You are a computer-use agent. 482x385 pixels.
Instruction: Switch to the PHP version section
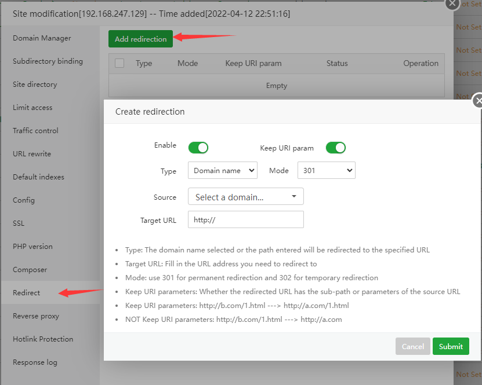pos(33,246)
